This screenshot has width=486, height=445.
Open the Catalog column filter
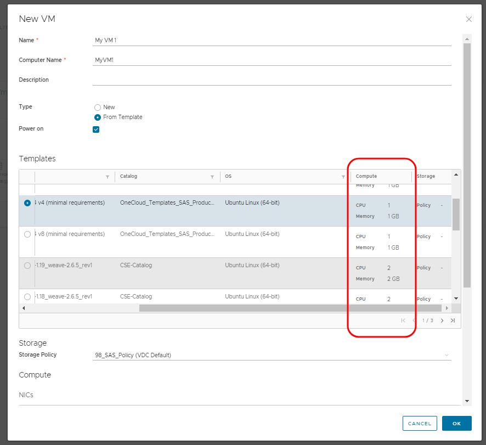tap(212, 177)
